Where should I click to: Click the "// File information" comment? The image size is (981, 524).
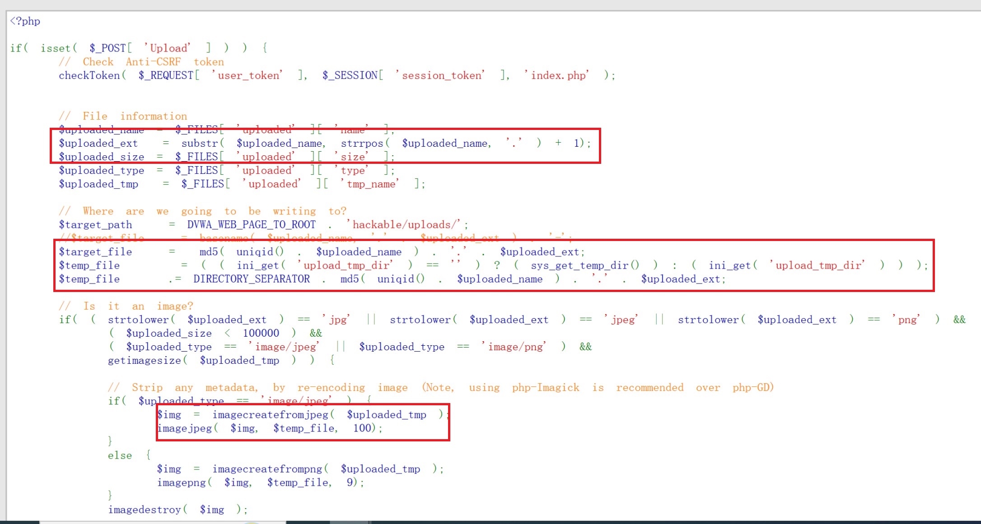point(123,116)
